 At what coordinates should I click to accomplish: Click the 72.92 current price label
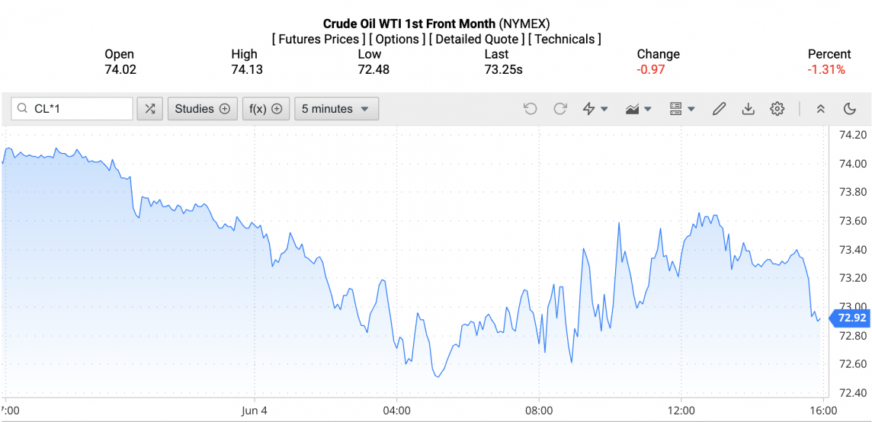850,318
